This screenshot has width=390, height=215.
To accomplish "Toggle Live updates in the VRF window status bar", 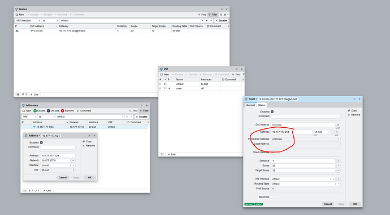I will click(x=172, y=154).
